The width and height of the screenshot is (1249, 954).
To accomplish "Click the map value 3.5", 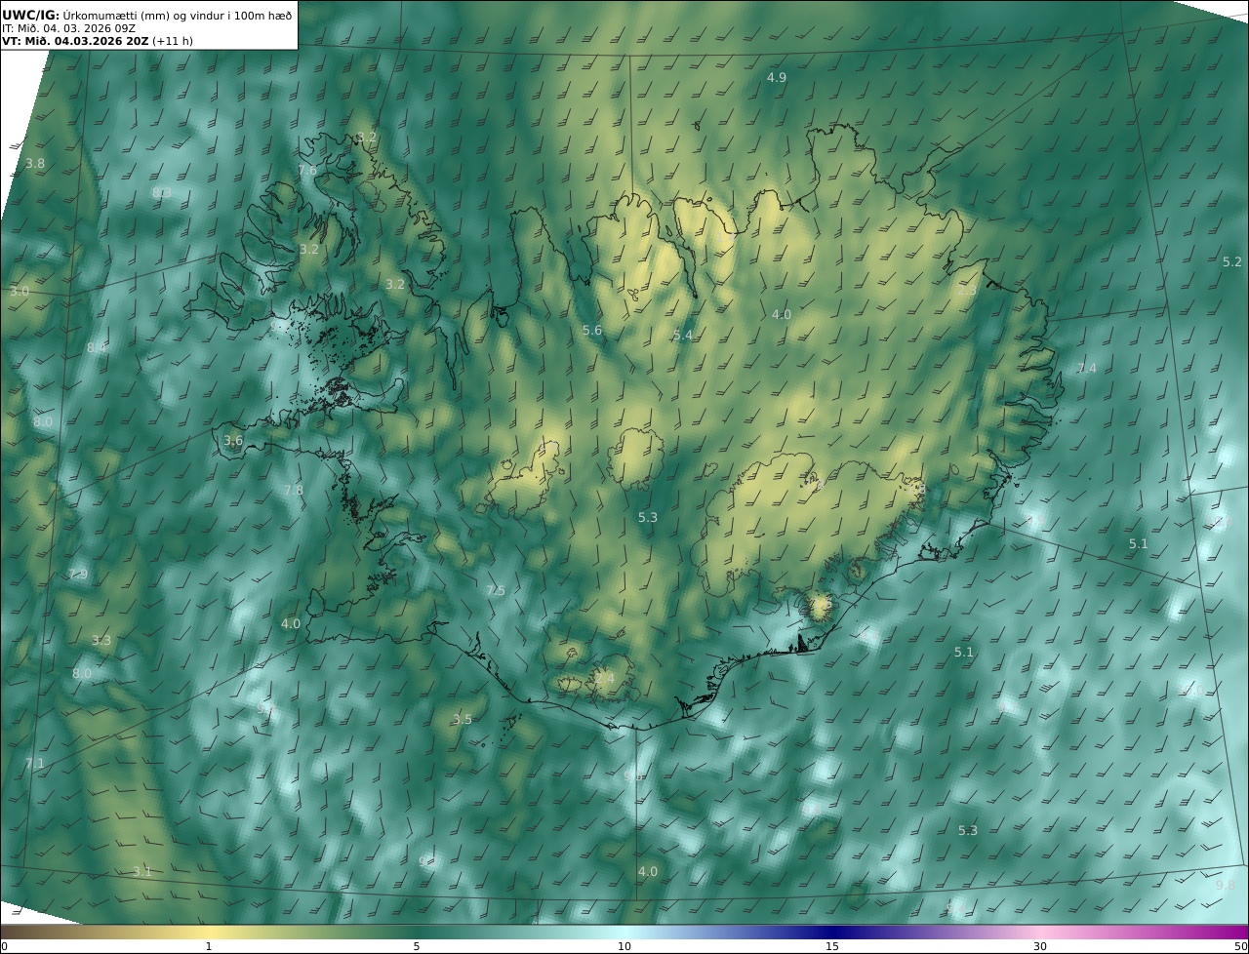I will point(462,719).
